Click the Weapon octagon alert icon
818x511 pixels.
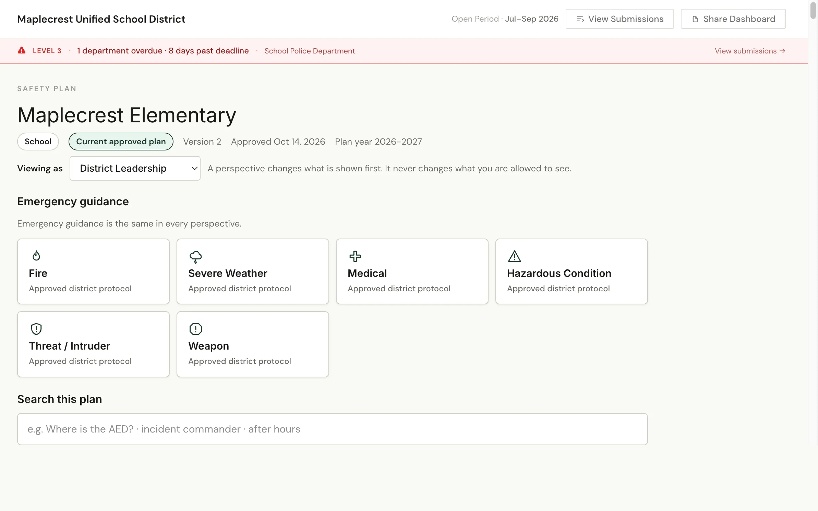coord(196,329)
